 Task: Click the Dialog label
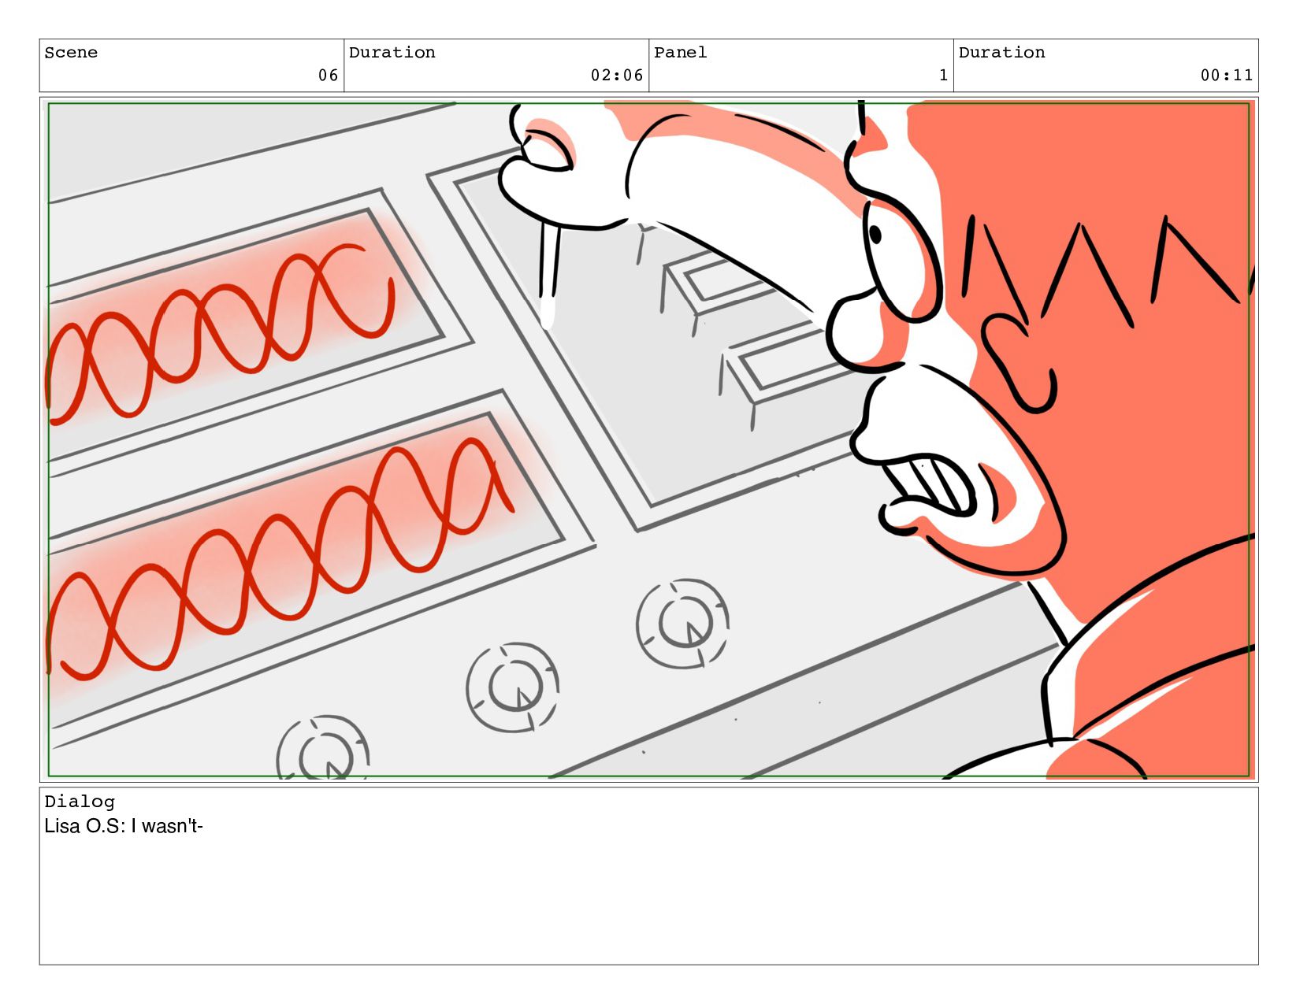click(x=80, y=802)
